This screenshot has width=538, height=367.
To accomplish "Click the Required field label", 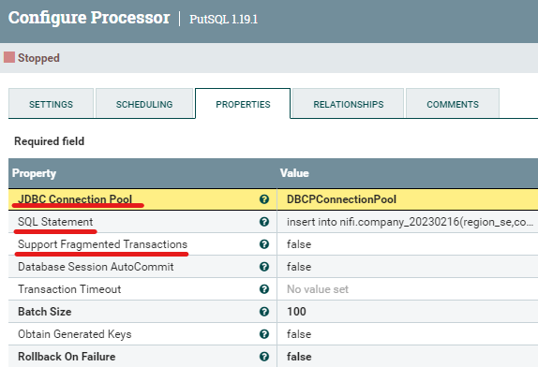I will (49, 141).
